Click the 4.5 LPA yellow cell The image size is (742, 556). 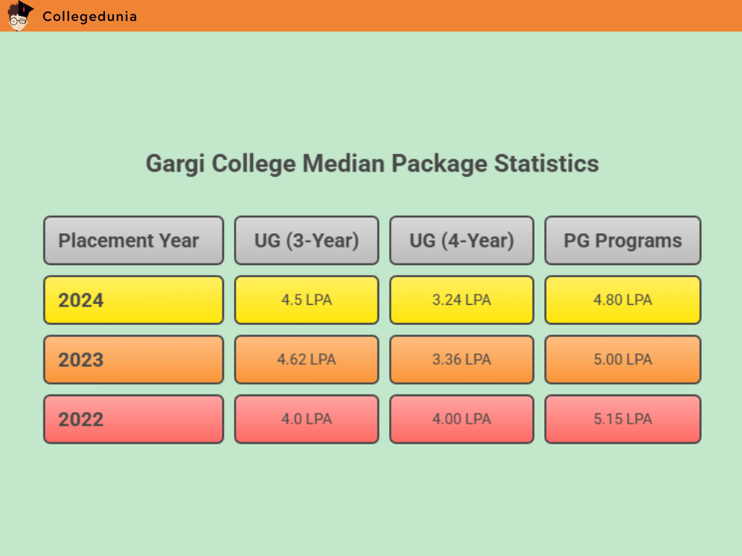307,300
